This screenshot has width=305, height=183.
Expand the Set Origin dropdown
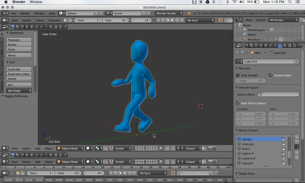[x=19, y=91]
